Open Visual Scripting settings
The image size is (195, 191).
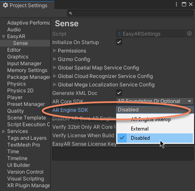pos(25,179)
